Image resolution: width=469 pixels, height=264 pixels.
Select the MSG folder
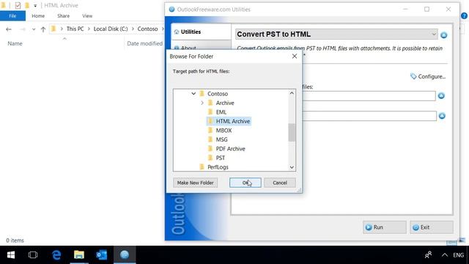tap(221, 139)
